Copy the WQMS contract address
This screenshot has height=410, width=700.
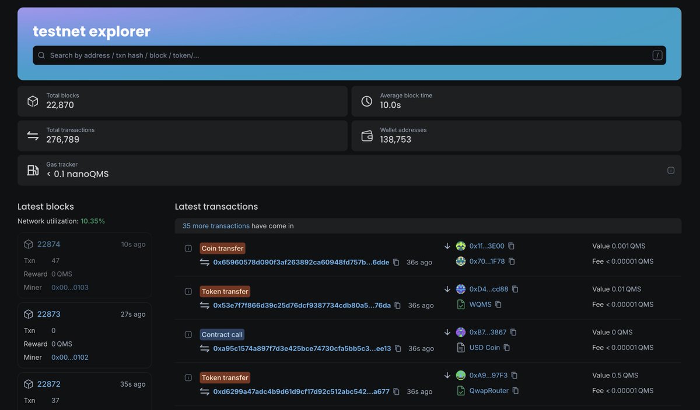coord(498,304)
